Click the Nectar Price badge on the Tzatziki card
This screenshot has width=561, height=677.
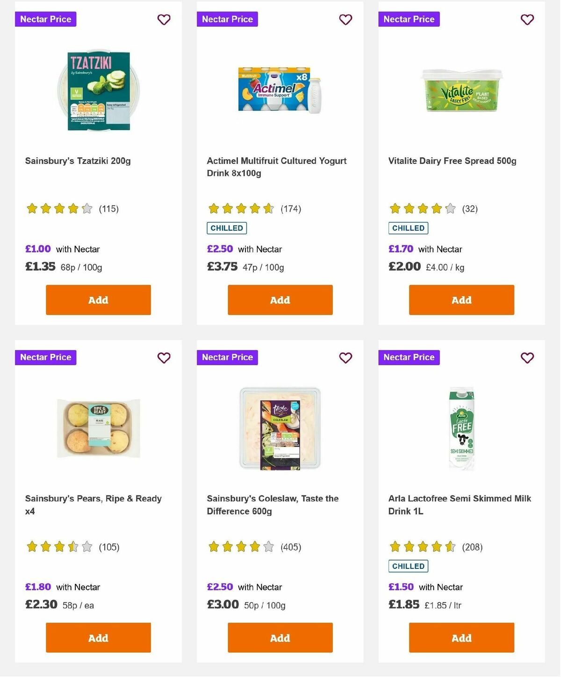tap(45, 19)
